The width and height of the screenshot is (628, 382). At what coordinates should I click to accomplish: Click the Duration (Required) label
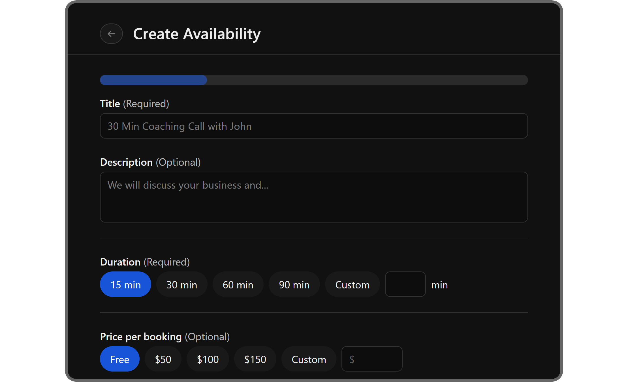click(145, 262)
